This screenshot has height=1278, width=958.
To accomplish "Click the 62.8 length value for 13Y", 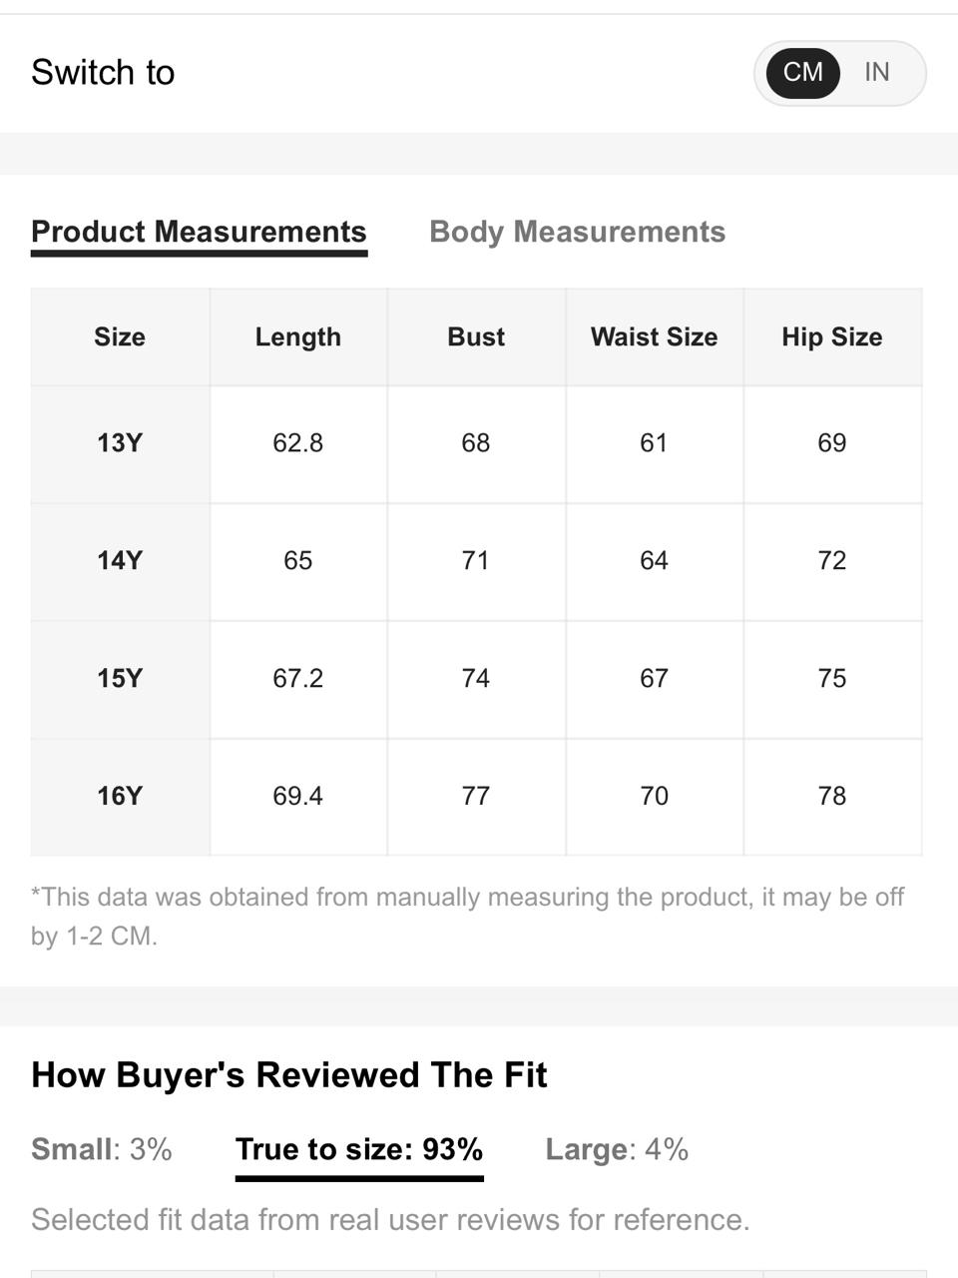I will pos(298,443).
